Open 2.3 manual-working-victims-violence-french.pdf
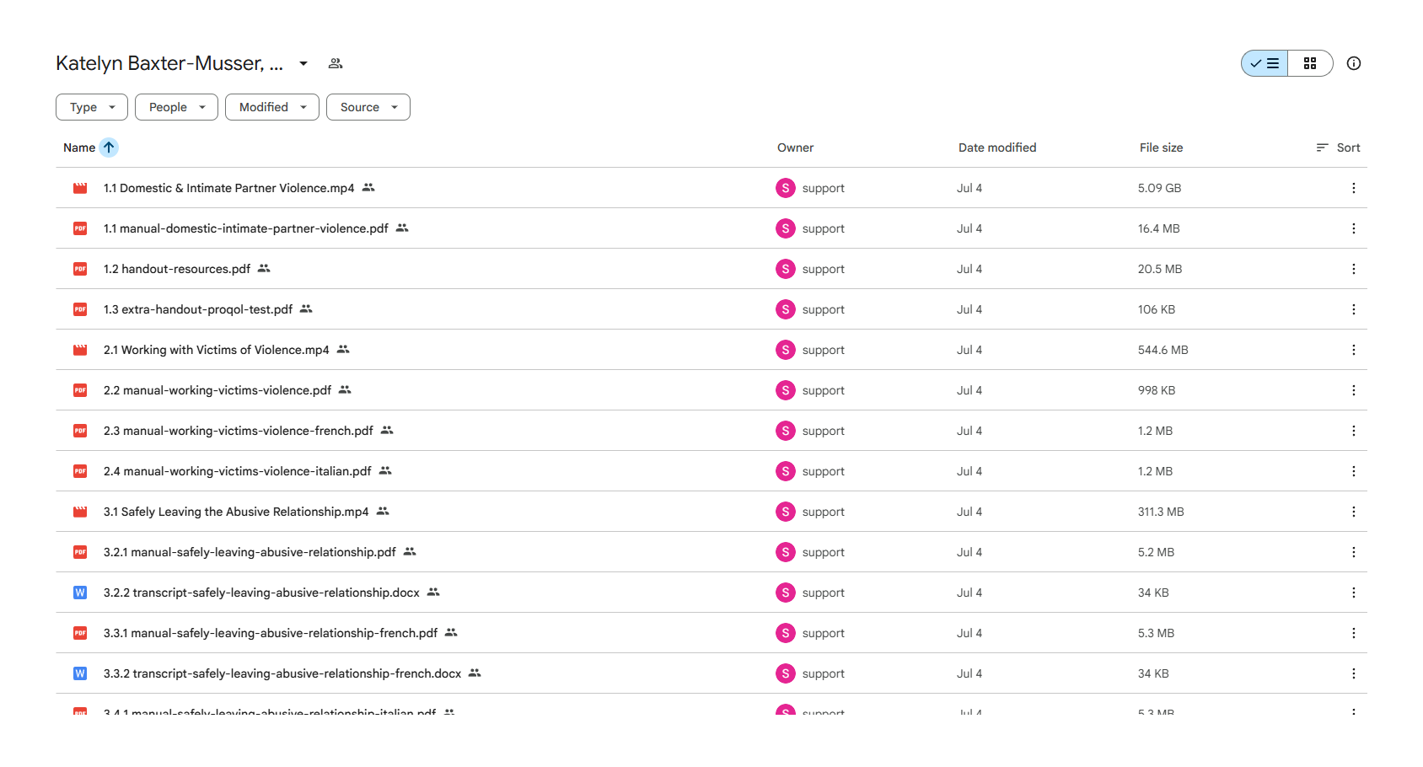1423x767 pixels. [x=239, y=431]
